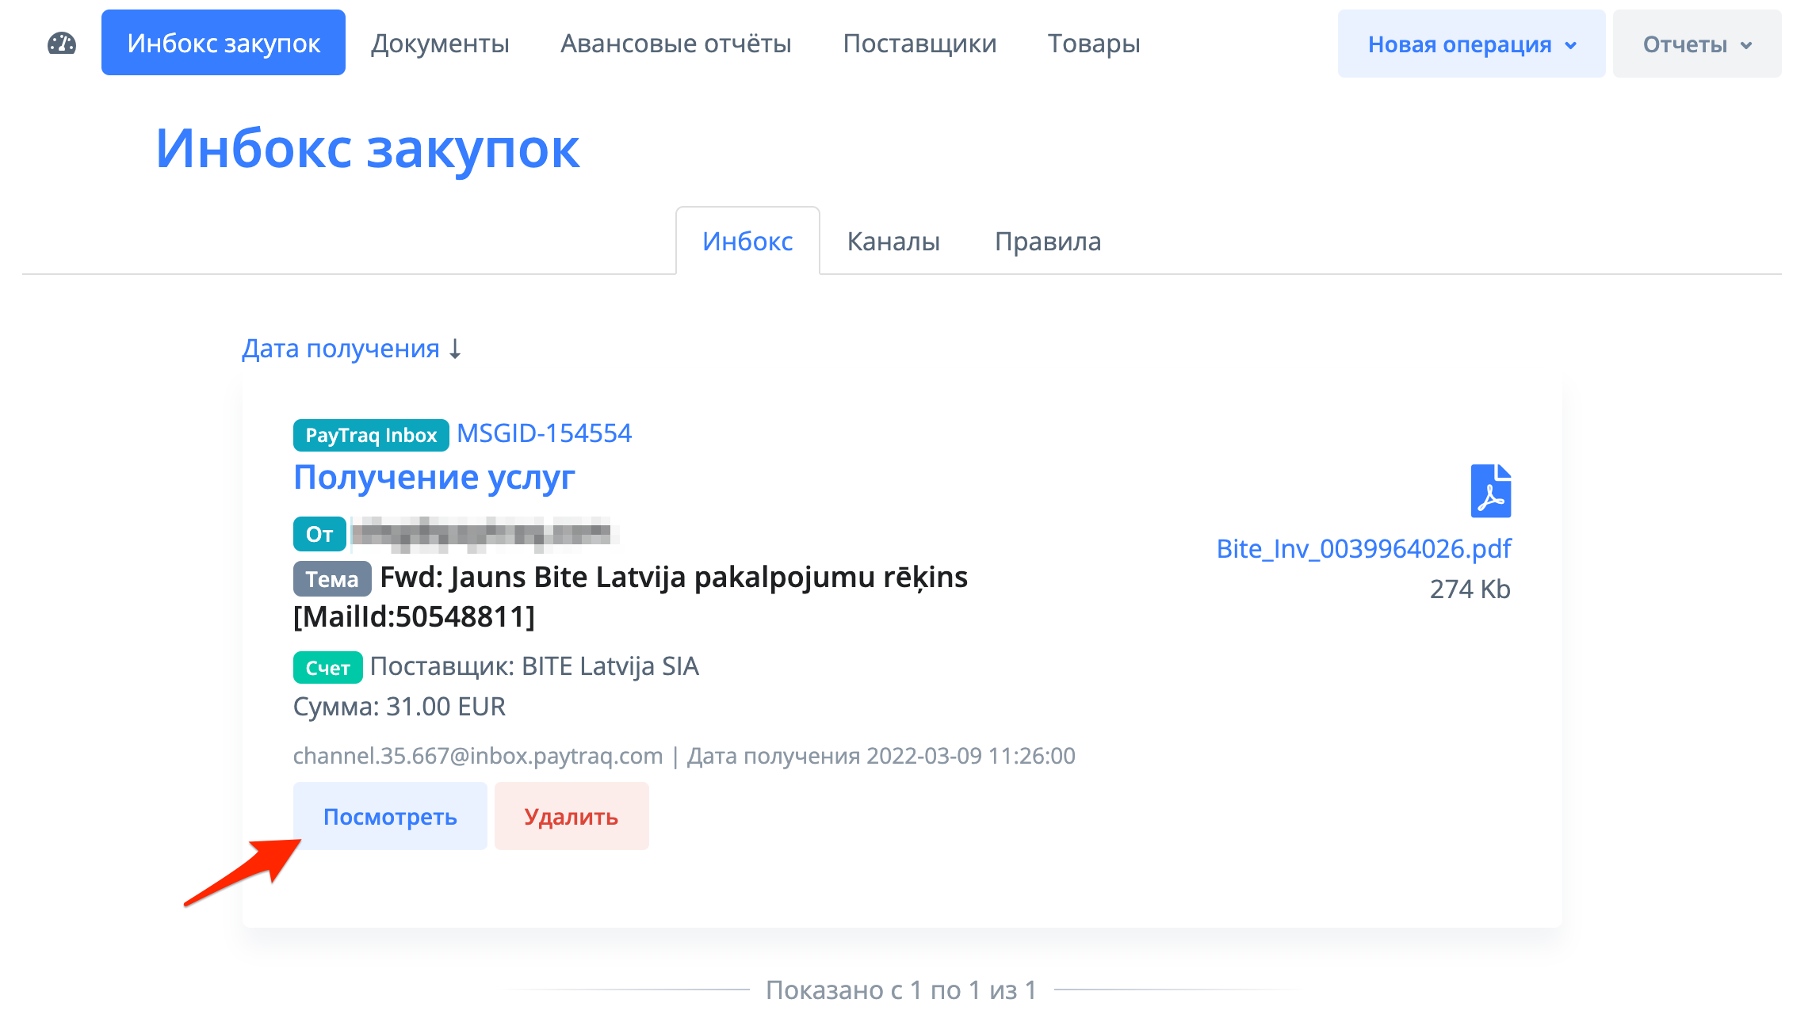The width and height of the screenshot is (1812, 1022).
Task: Click the dashboard speedometer icon
Action: click(60, 44)
